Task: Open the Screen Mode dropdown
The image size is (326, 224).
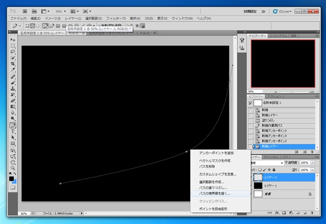Action: 87,11
